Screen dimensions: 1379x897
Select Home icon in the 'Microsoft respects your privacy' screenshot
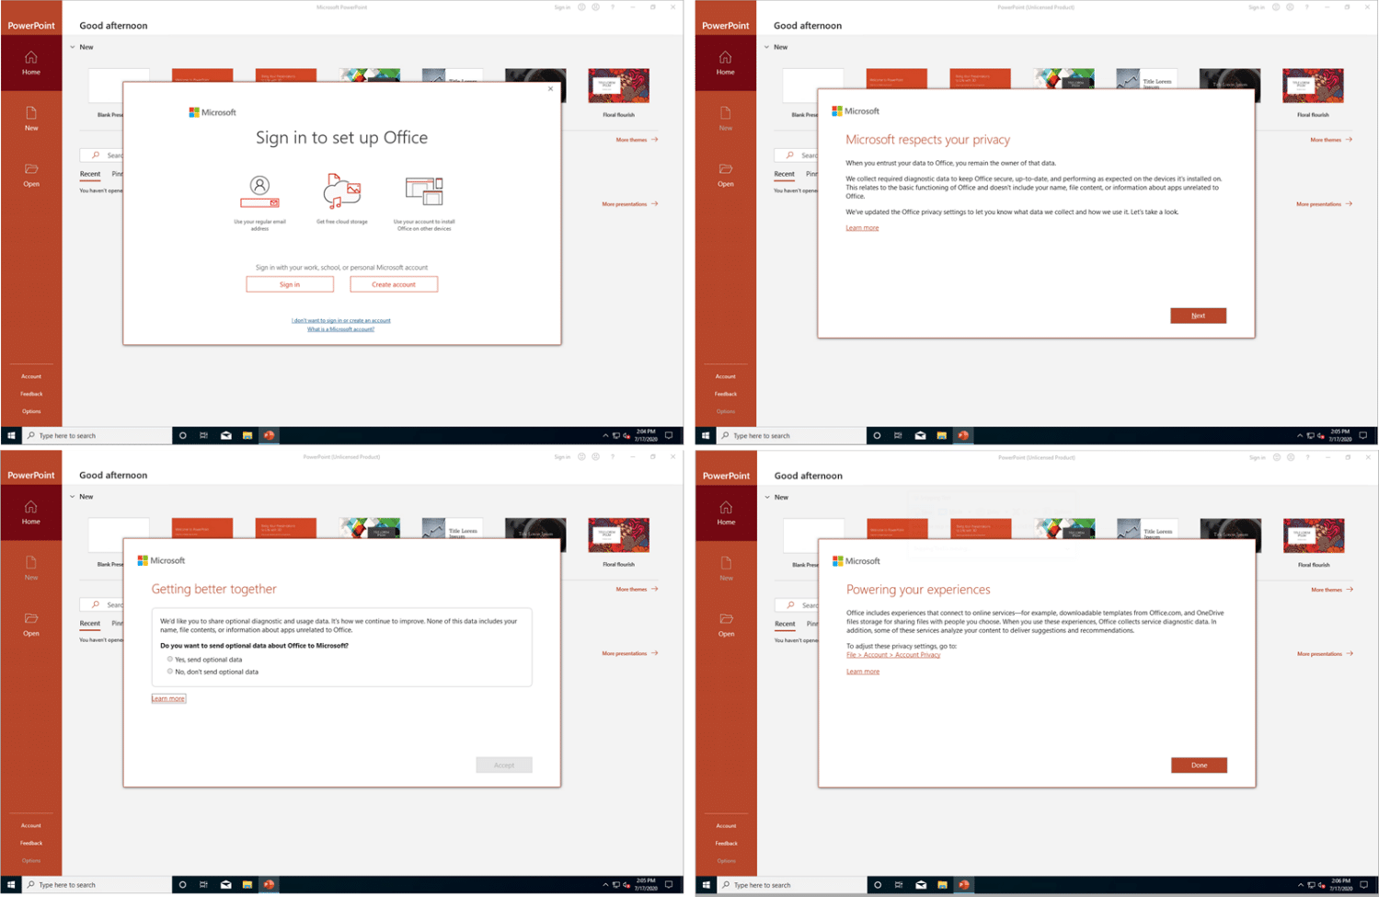point(726,57)
